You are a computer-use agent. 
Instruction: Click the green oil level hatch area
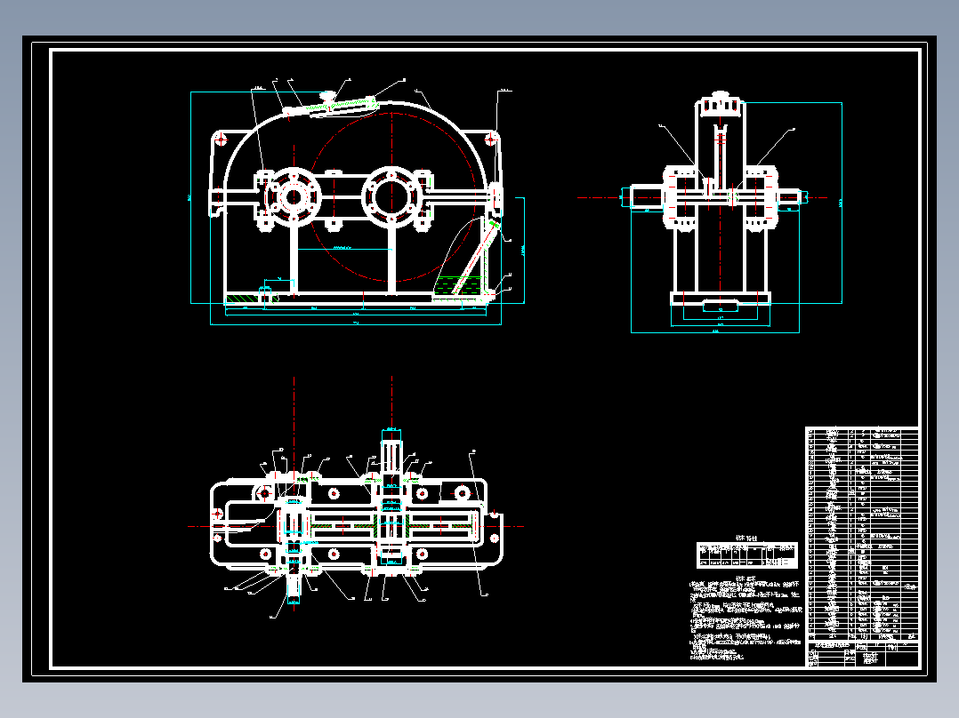tap(457, 286)
